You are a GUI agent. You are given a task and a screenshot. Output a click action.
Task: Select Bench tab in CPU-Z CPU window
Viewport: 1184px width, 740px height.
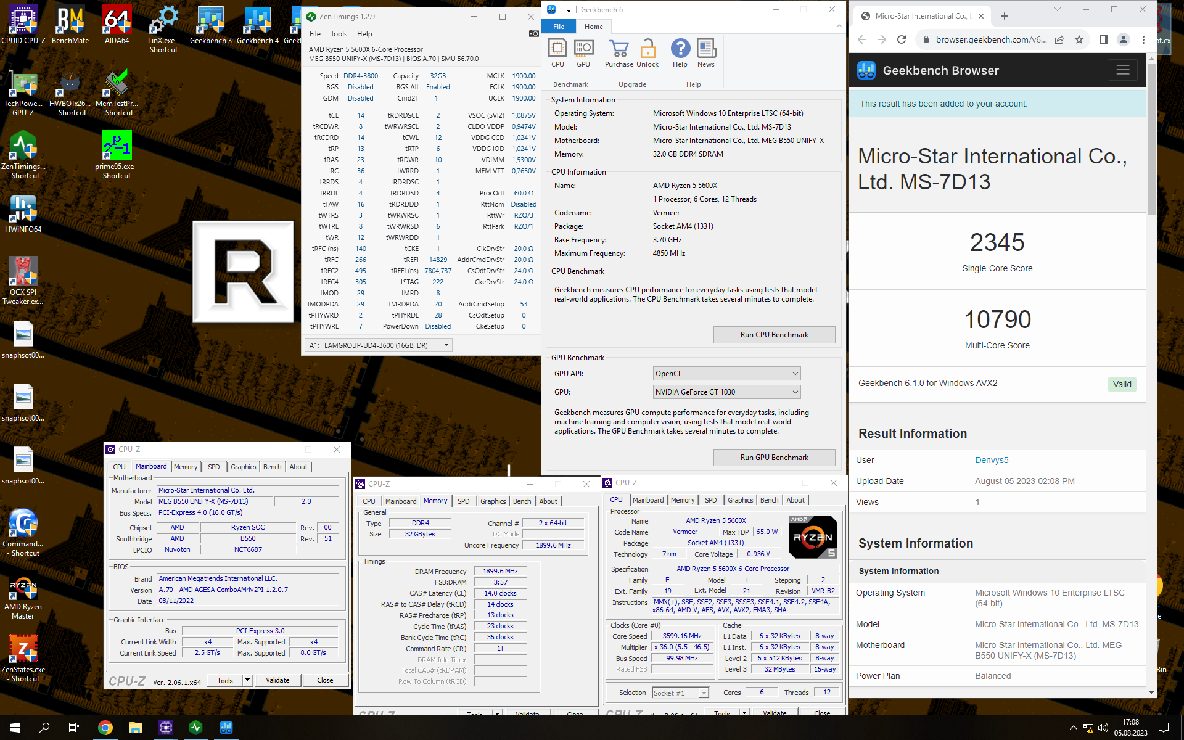[769, 500]
